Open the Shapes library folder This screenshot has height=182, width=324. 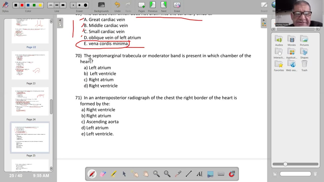(x=304, y=54)
